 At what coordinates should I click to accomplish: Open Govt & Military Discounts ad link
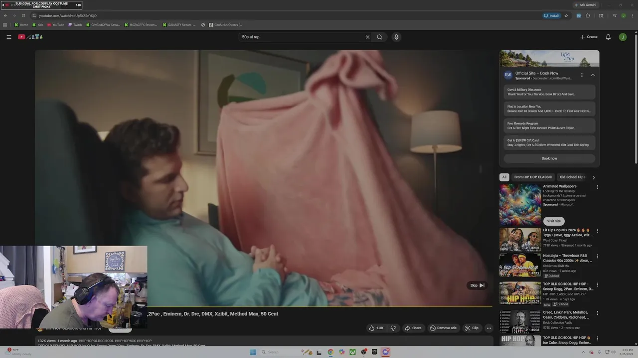549,92
